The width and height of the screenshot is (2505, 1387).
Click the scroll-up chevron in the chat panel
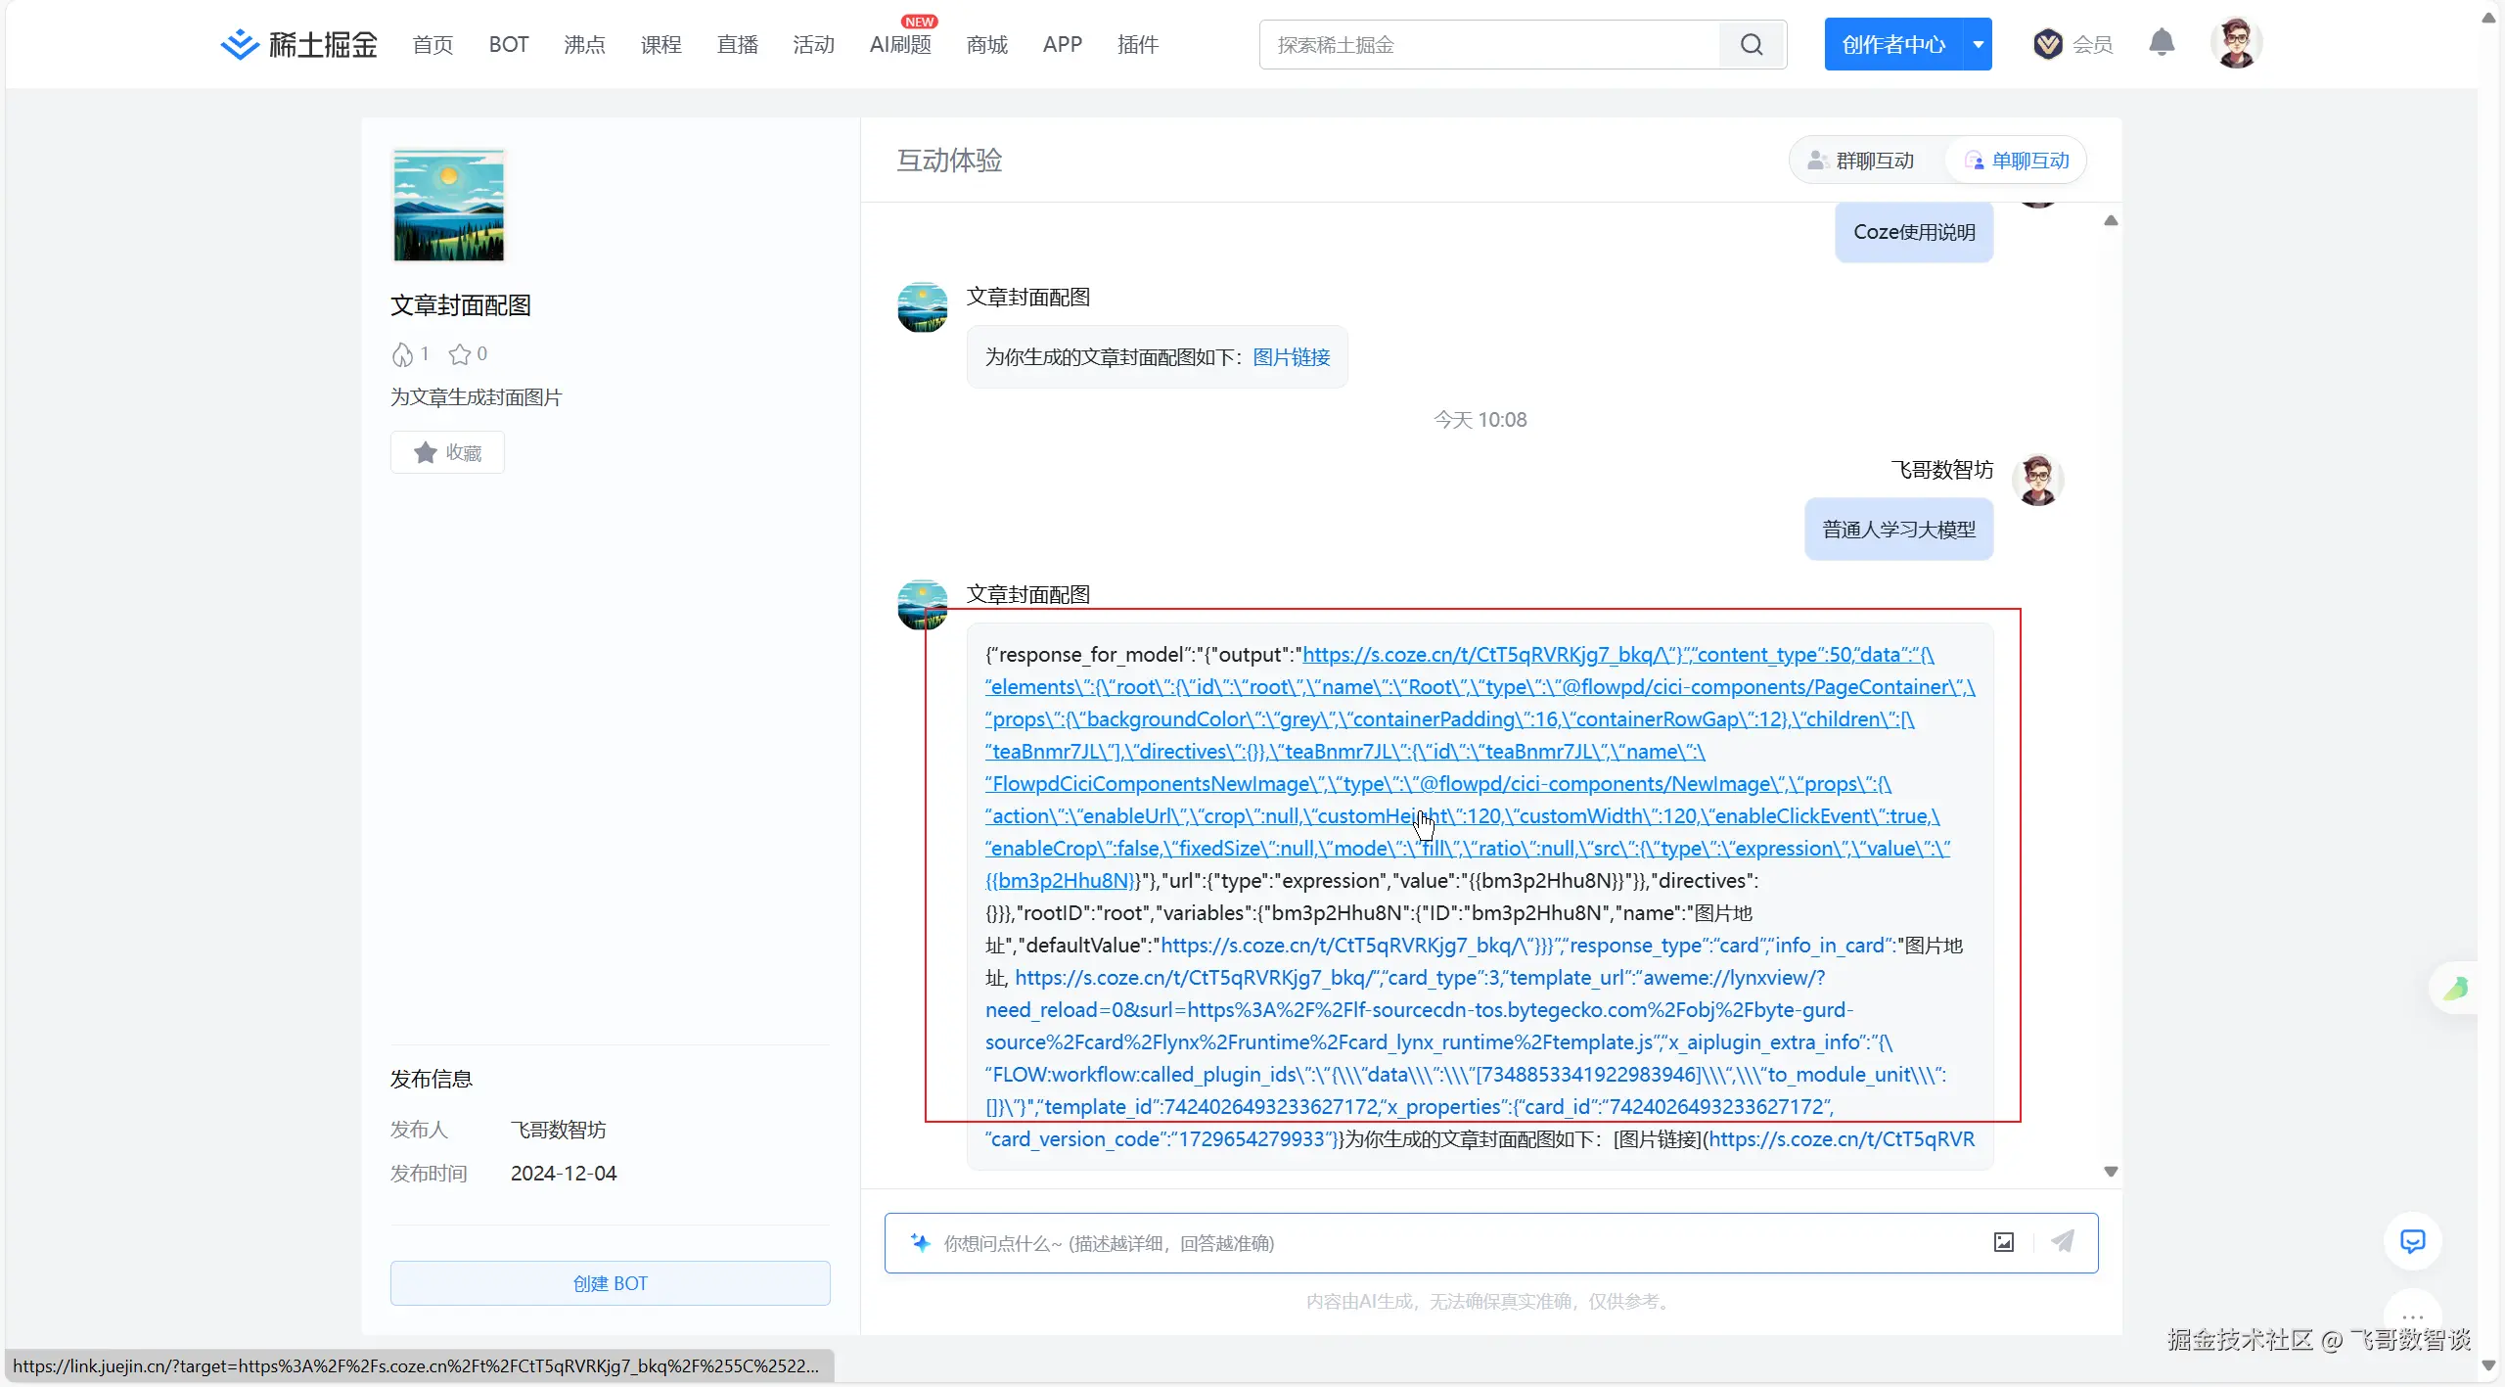coord(2110,221)
